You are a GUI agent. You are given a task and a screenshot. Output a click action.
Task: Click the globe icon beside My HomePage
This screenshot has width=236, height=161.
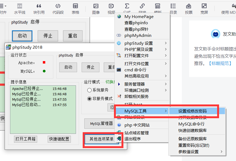tap(119, 16)
